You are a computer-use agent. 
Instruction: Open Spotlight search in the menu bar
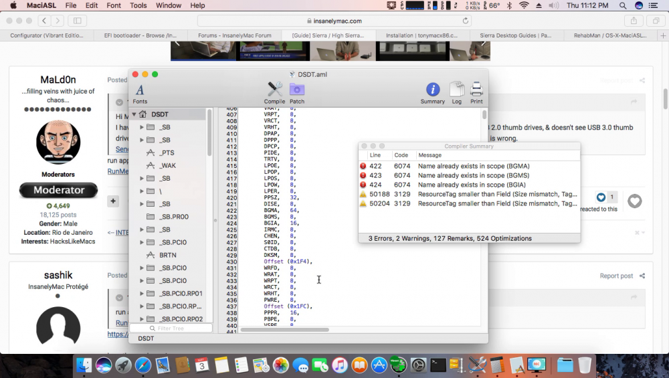pos(622,5)
